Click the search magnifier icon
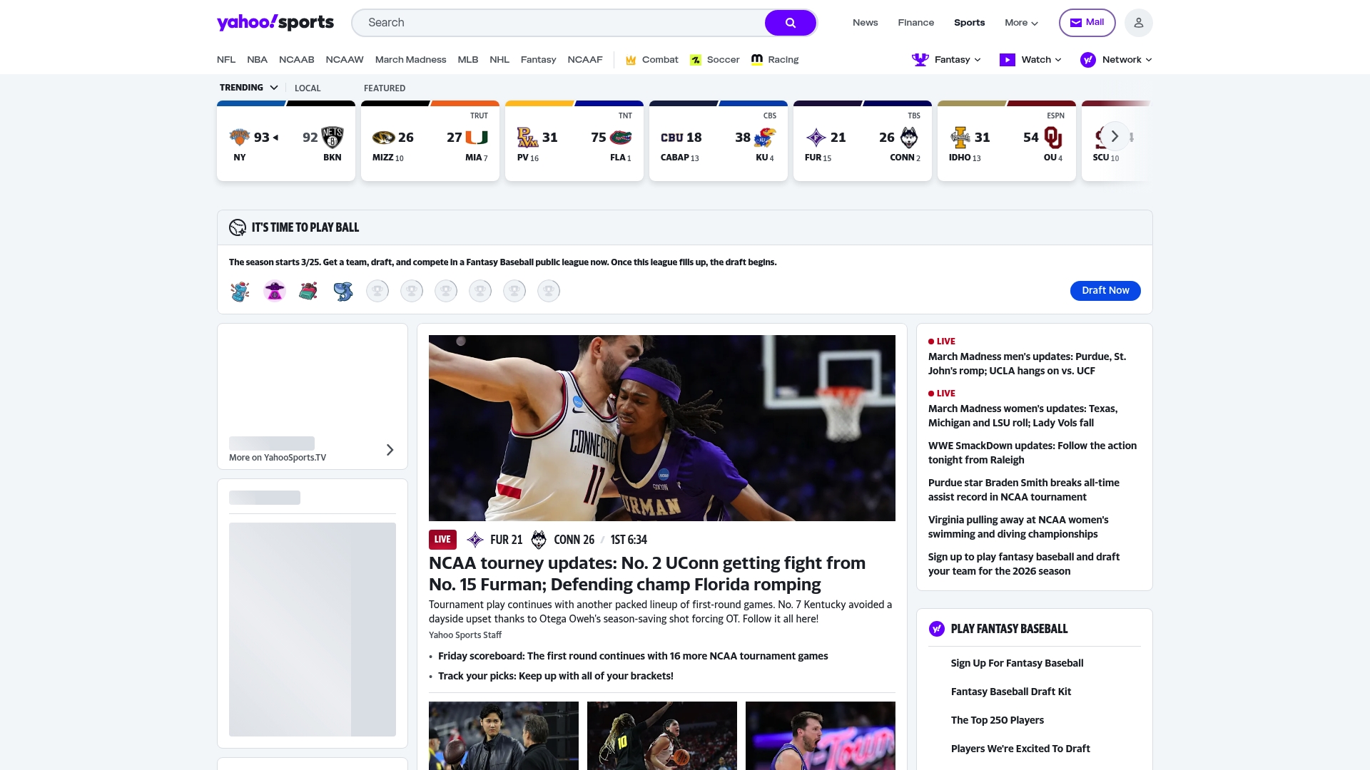This screenshot has height=770, width=1370. (790, 22)
